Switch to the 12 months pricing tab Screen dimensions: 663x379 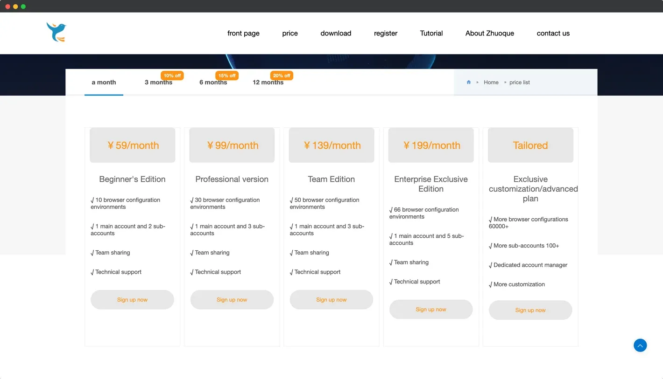coord(268,82)
